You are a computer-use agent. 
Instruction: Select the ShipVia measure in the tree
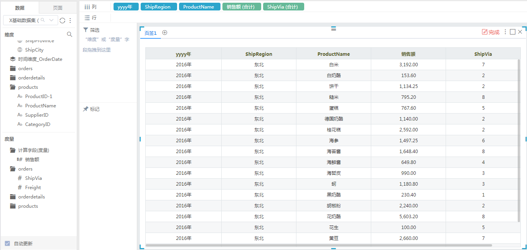click(33, 178)
